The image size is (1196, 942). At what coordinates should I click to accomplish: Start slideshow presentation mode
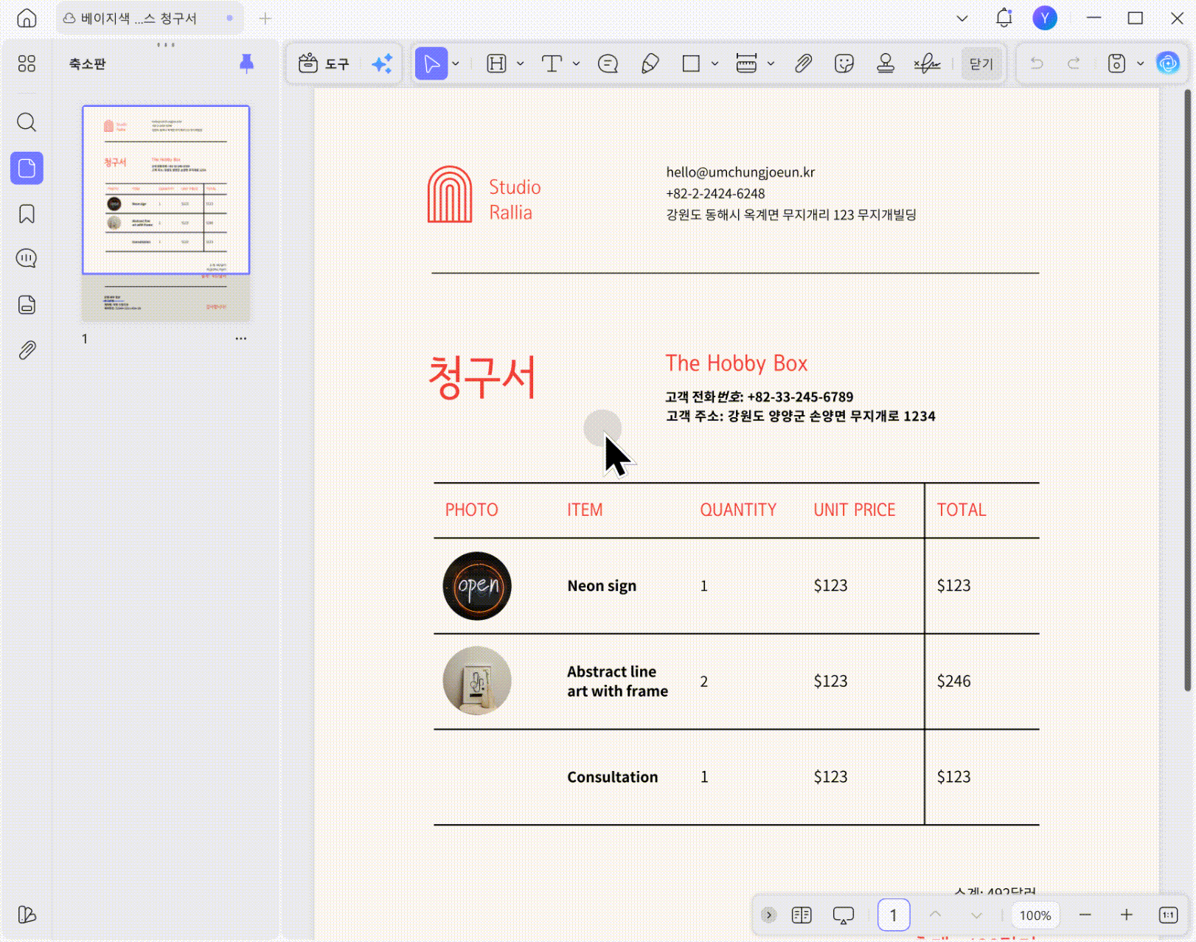point(843,915)
